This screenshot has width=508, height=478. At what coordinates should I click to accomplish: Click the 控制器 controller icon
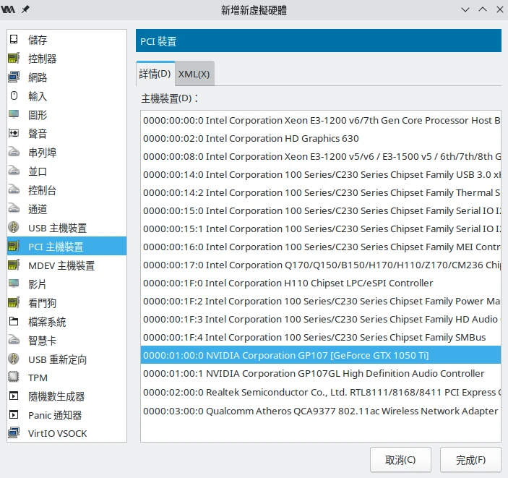coord(14,59)
